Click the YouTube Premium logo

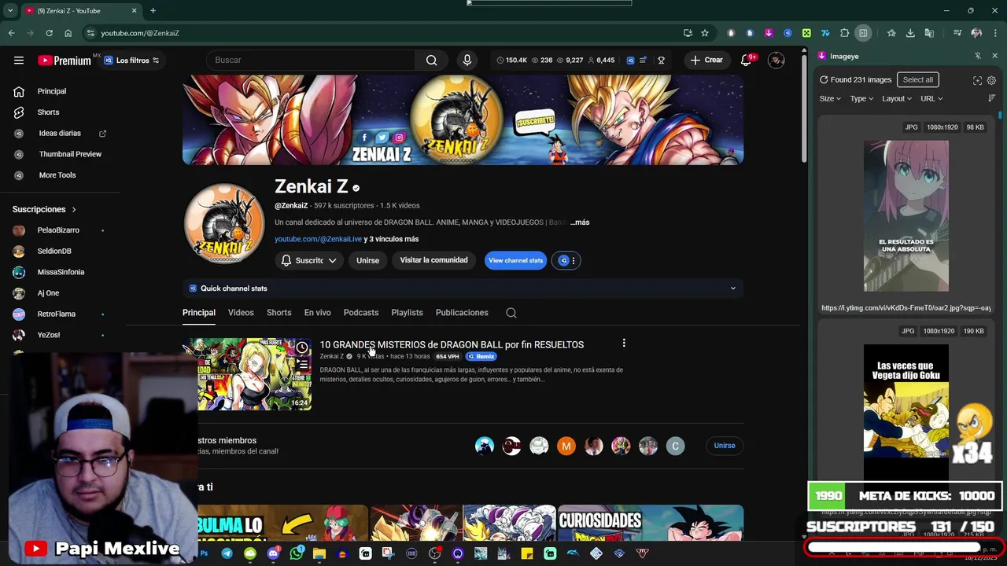point(67,60)
